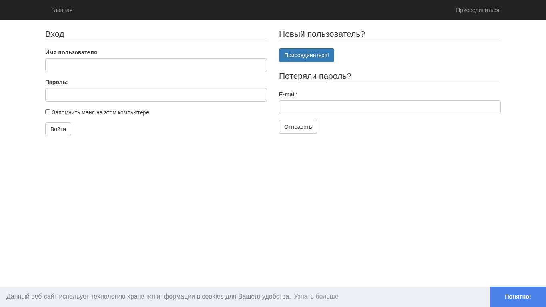Image resolution: width=546 pixels, height=307 pixels.
Task: Click the Новый пользователь? heading
Action: 322,34
